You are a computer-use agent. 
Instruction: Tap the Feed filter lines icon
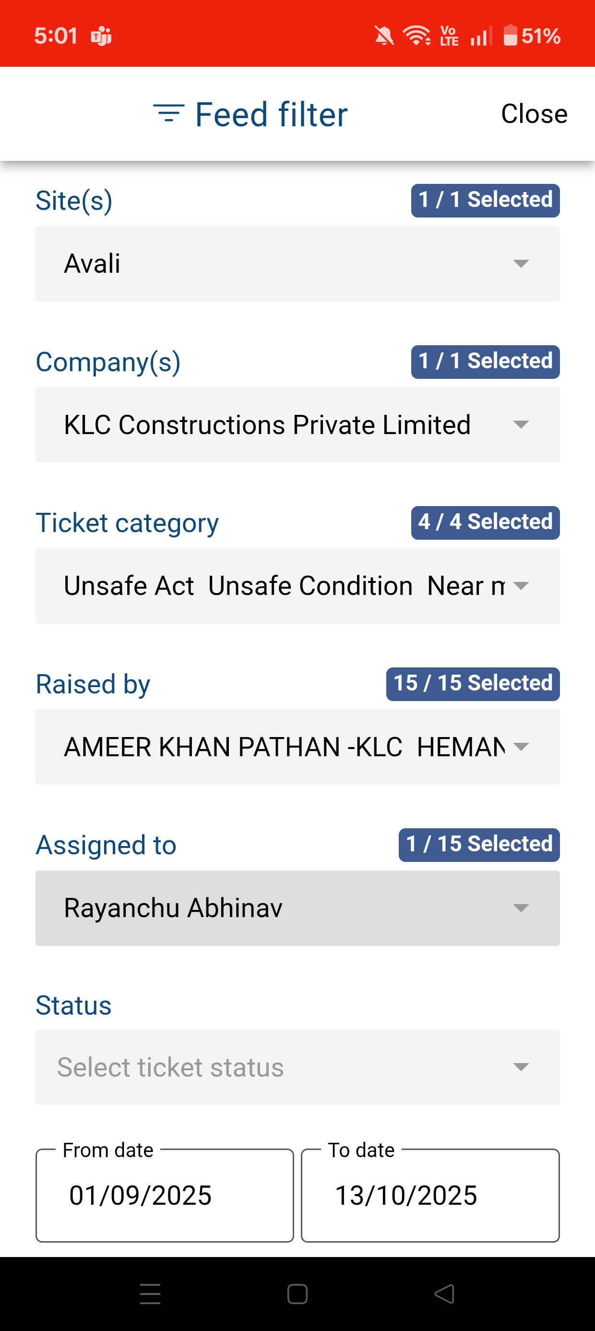[x=168, y=113]
